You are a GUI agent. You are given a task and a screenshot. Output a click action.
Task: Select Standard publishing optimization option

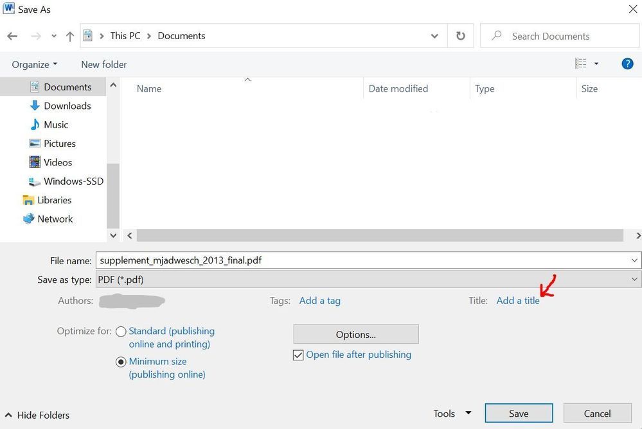click(121, 332)
